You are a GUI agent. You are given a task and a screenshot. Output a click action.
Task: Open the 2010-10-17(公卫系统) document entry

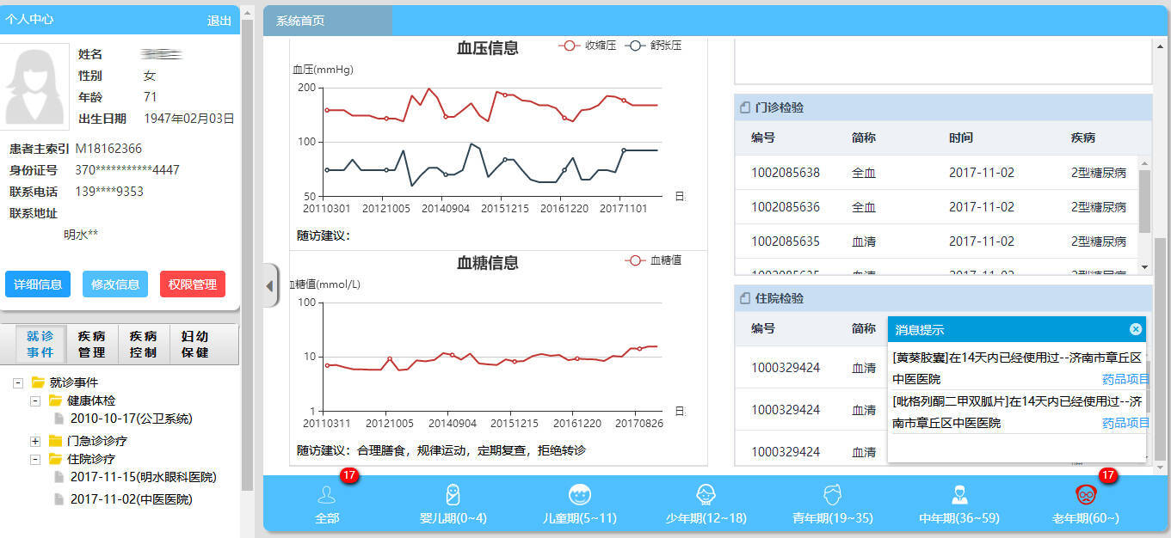[x=132, y=419]
